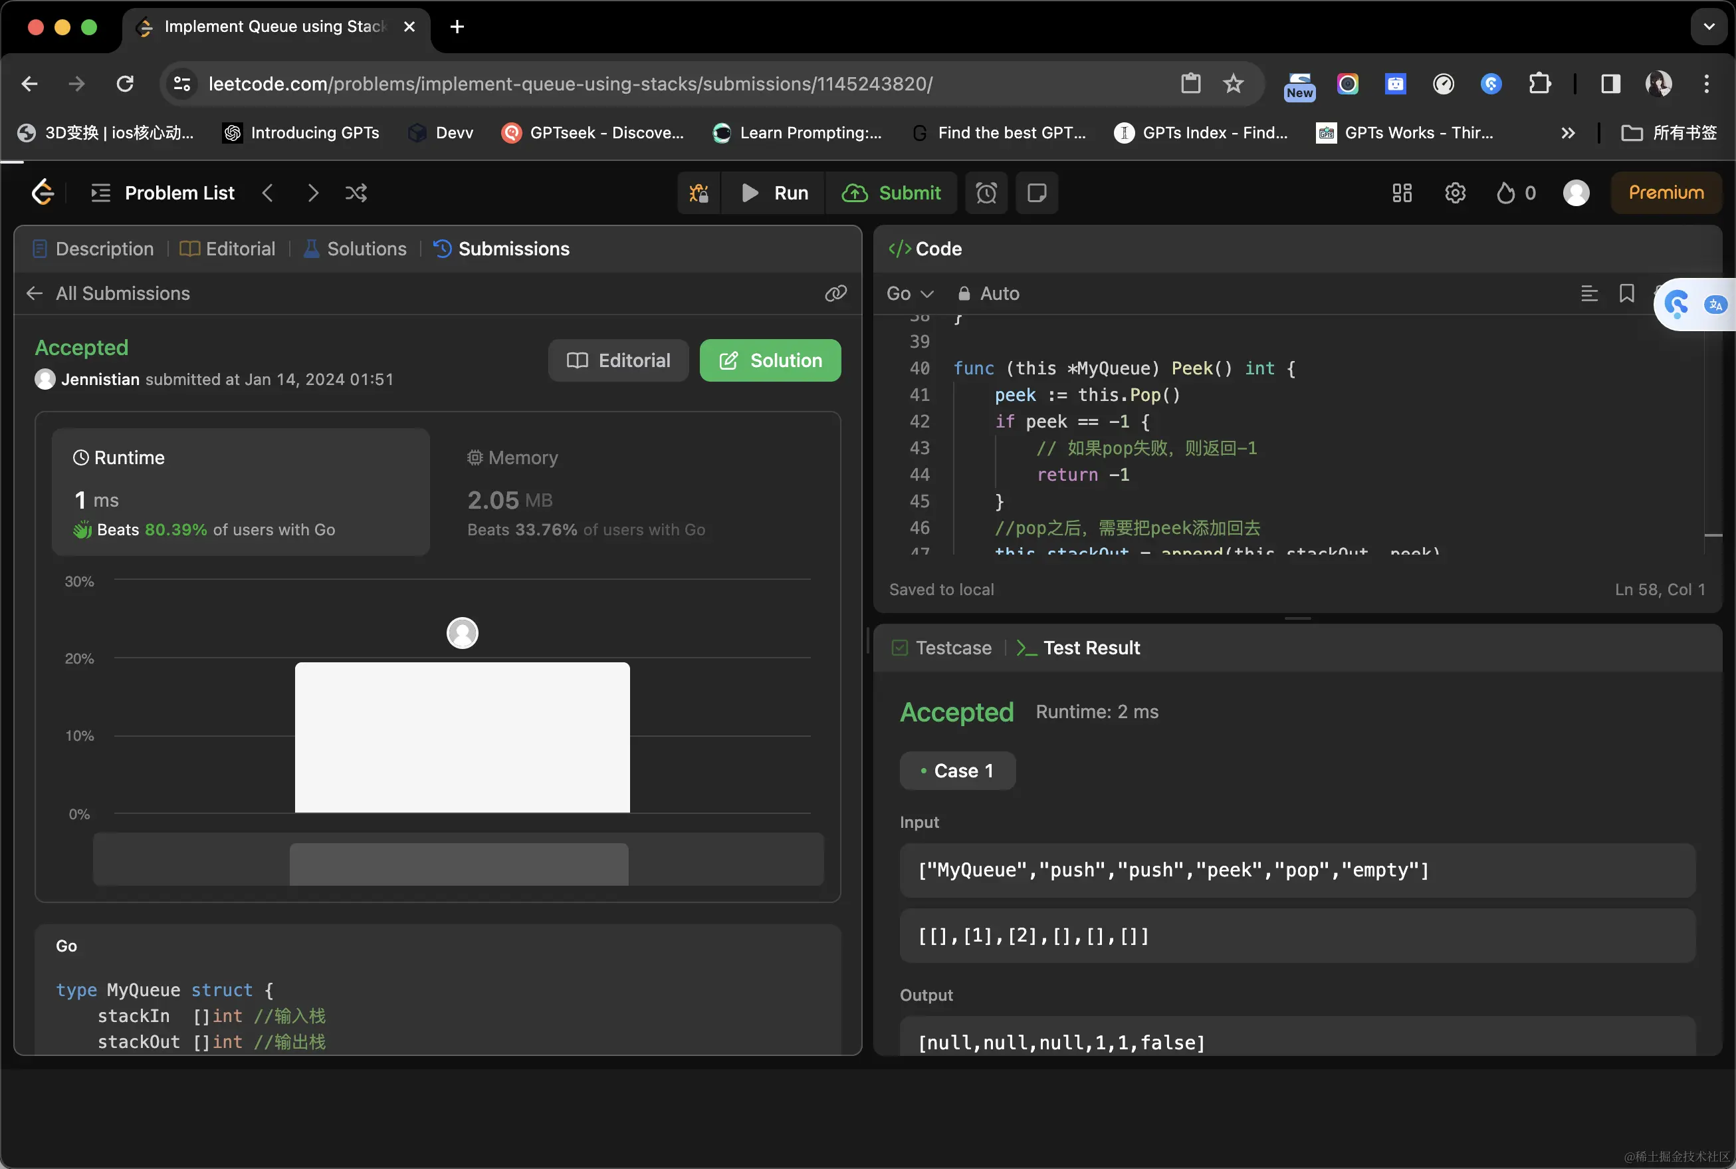
Task: Copy the submission link icon
Action: [x=835, y=293]
